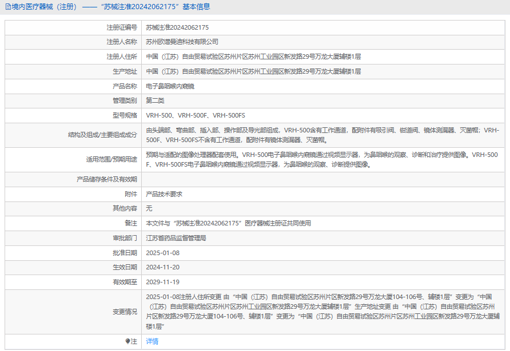Select effective date 2024-11-20
Screen dimensions: 510x351
162,267
